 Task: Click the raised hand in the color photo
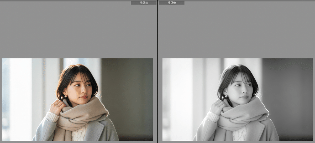pos(57,106)
